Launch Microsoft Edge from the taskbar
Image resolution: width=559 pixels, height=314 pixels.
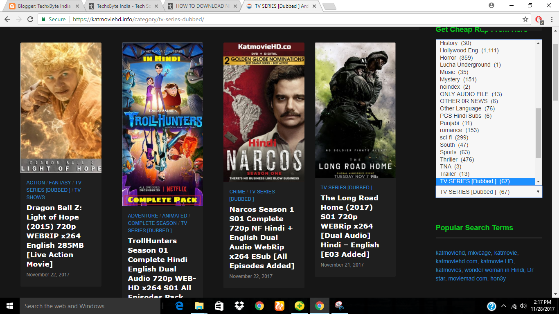tap(179, 306)
